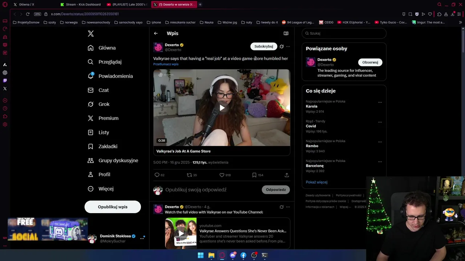Open options on the Dexerto reply post

coord(288,207)
